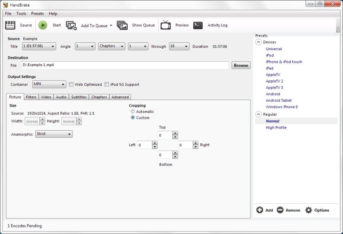Select the AppleTV 3 preset

coord(274,87)
